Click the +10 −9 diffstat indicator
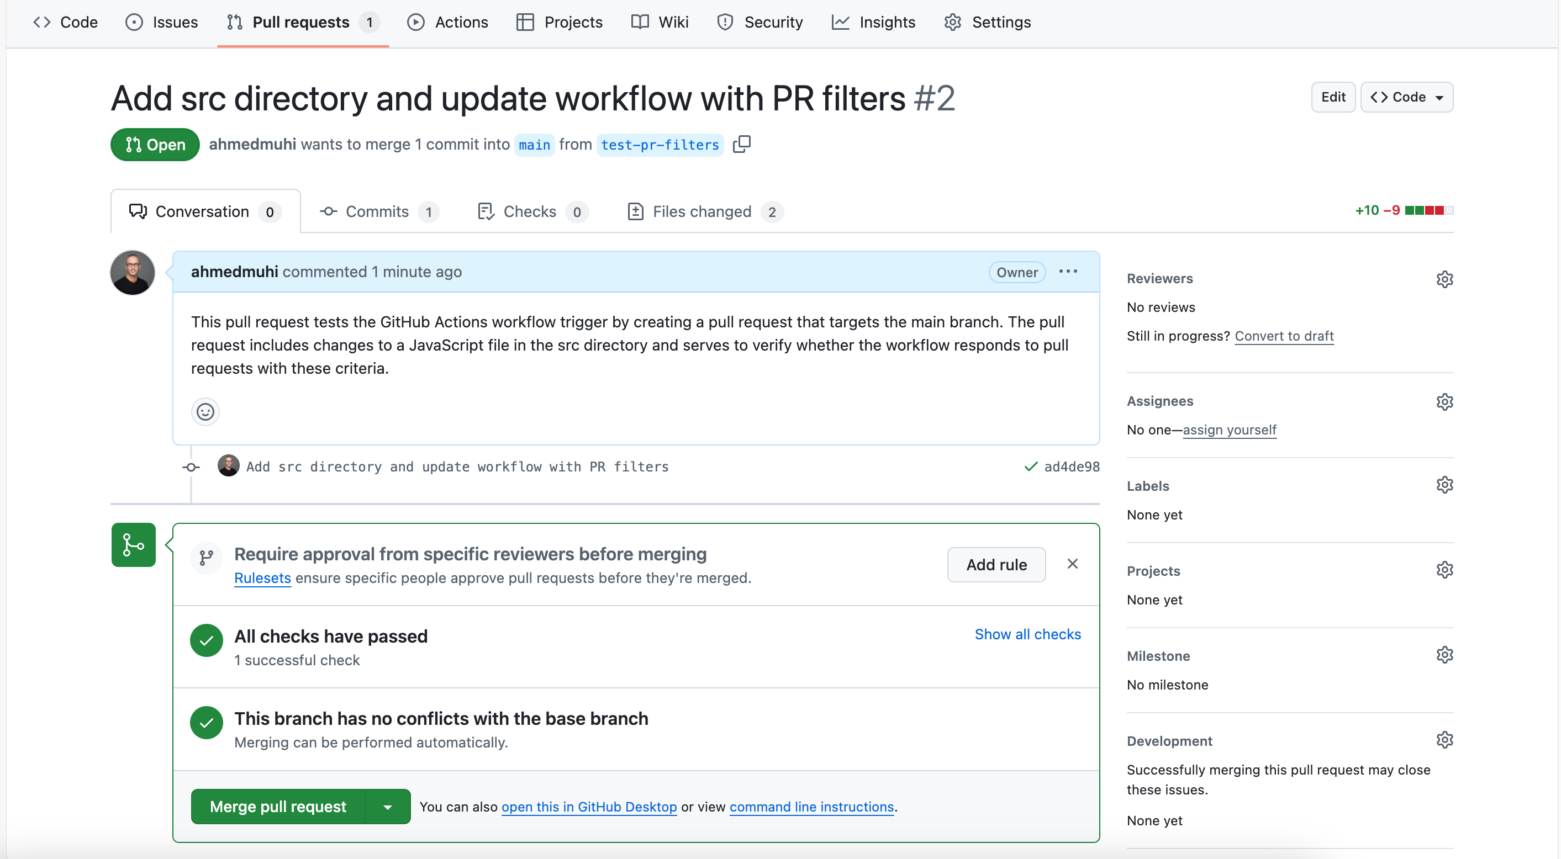This screenshot has height=859, width=1561. tap(1404, 210)
